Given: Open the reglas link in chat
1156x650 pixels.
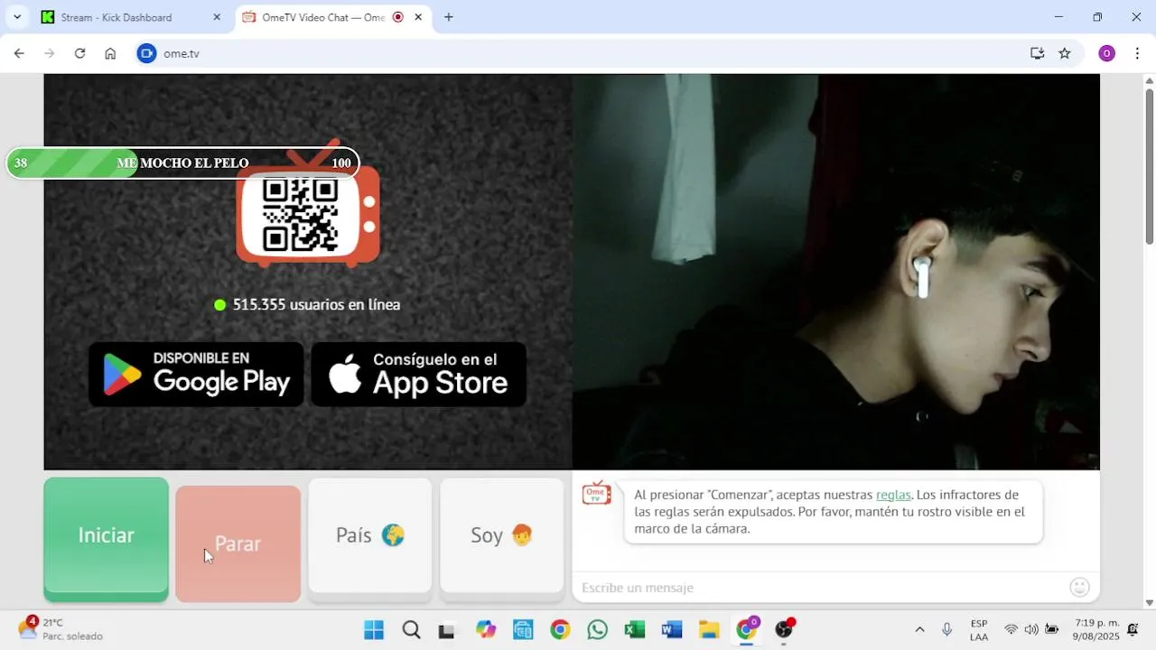Looking at the screenshot, I should 893,495.
